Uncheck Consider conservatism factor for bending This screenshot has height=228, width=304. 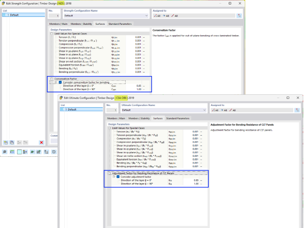pos(60,82)
